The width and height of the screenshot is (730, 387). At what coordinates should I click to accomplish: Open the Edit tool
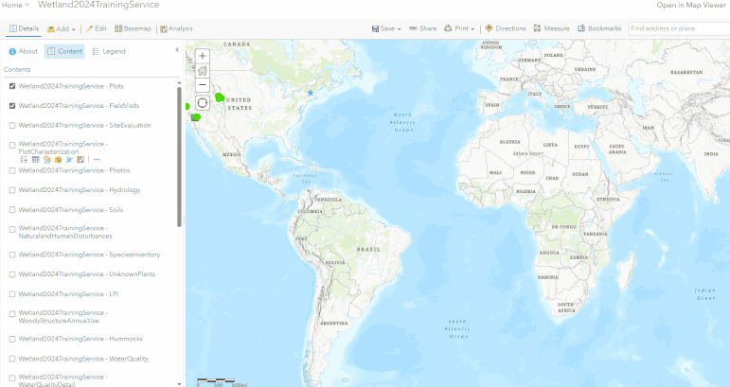(x=97, y=28)
